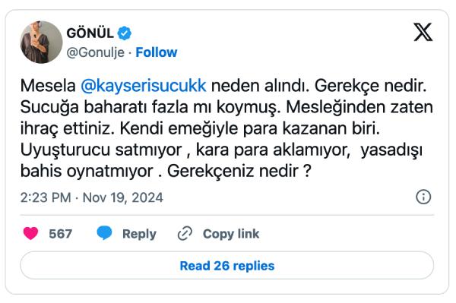The width and height of the screenshot is (456, 303).
Task: Click the blue speech bubble reply icon
Action: pyautogui.click(x=104, y=233)
